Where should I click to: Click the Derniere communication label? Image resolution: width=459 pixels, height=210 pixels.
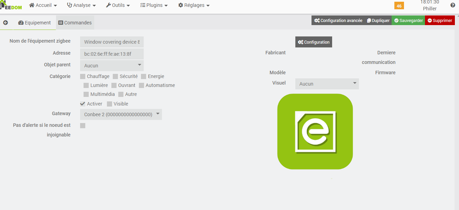tap(379, 57)
